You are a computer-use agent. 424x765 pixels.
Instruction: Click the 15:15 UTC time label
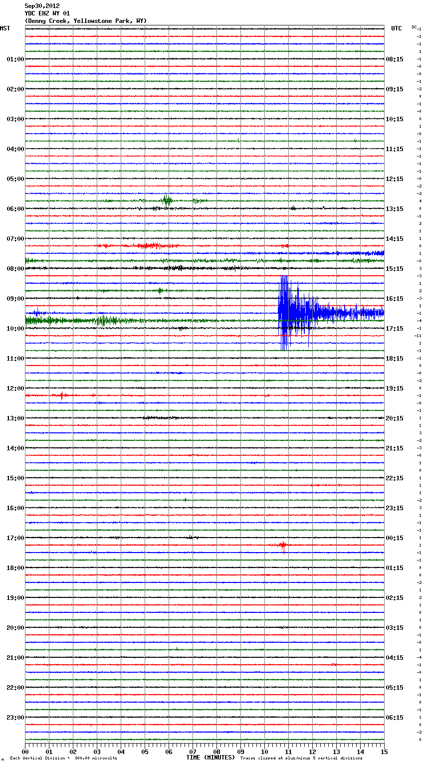[395, 269]
